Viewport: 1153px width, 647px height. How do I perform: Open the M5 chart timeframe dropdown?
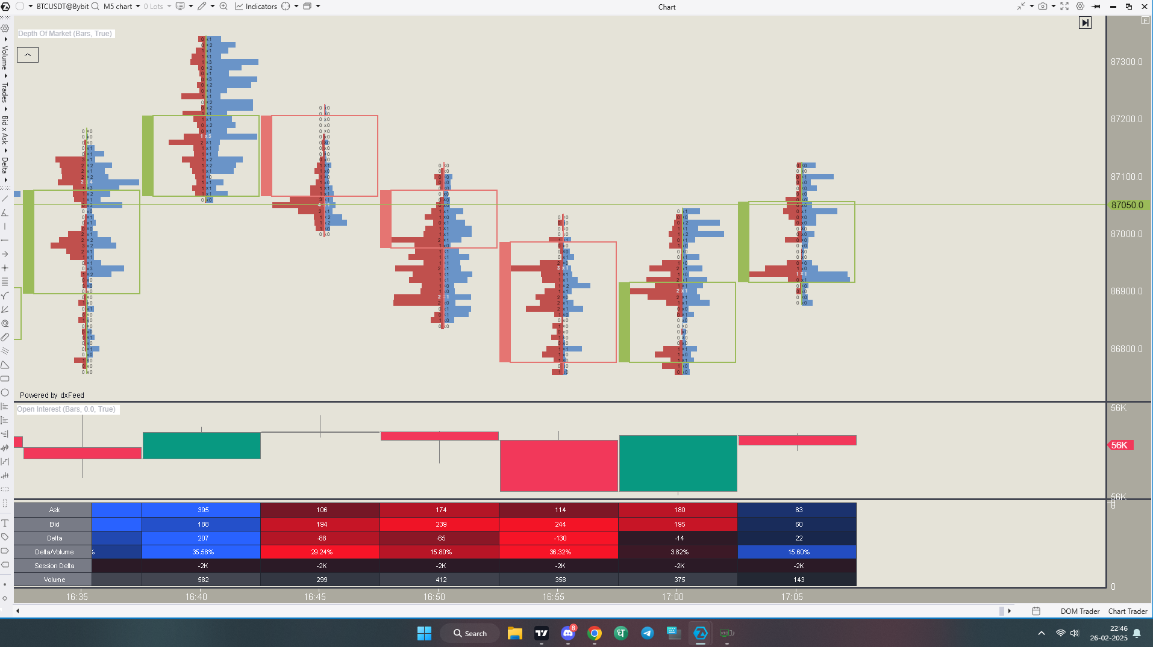[x=122, y=7]
